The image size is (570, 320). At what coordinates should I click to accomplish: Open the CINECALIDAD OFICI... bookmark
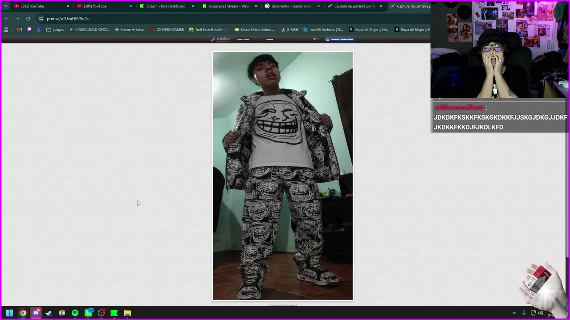[x=89, y=30]
